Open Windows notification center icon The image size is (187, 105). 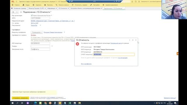click(175, 103)
